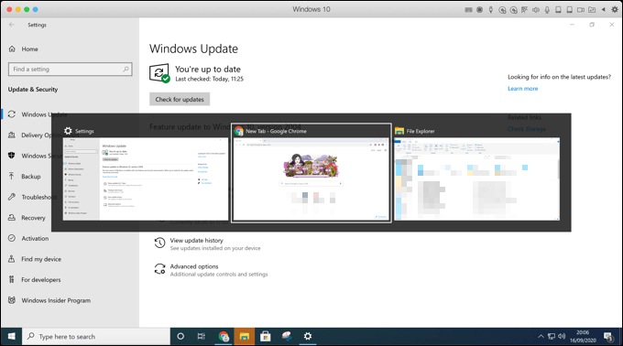The width and height of the screenshot is (623, 346).
Task: Click the network icon in system tray
Action: pos(552,337)
